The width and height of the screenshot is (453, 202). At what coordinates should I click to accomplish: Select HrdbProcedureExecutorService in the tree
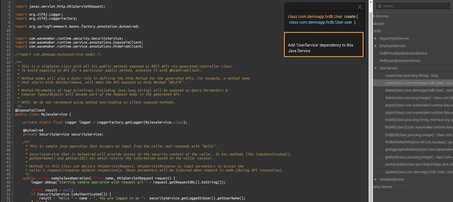coord(403,53)
